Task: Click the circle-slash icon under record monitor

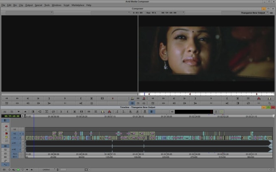Action: click(x=248, y=103)
